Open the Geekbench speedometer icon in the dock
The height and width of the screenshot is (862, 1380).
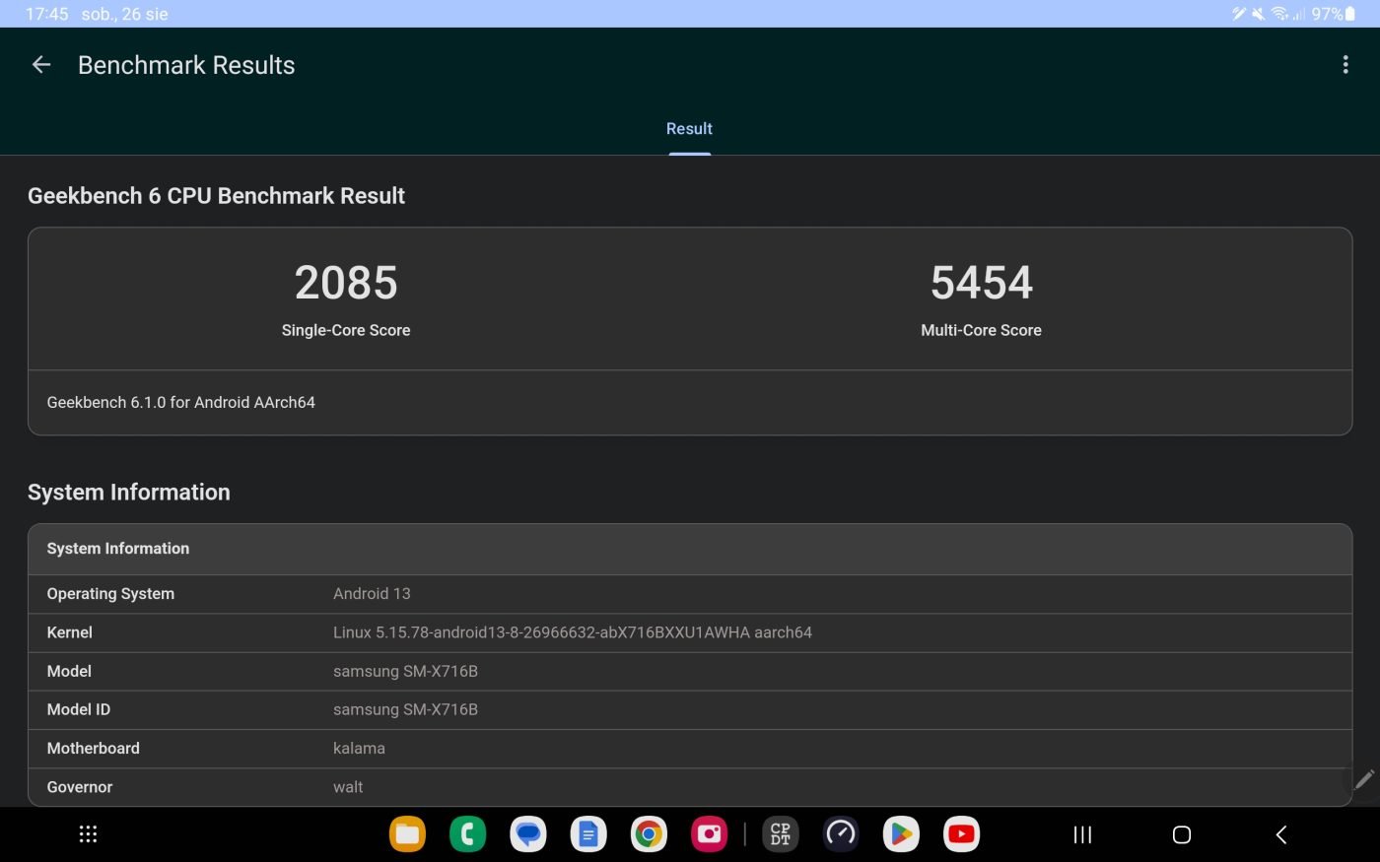tap(841, 834)
